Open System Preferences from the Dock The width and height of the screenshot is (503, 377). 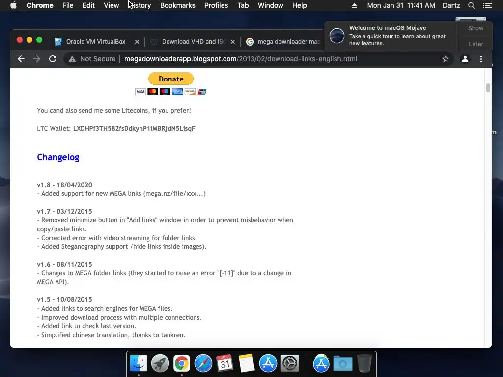click(x=290, y=364)
